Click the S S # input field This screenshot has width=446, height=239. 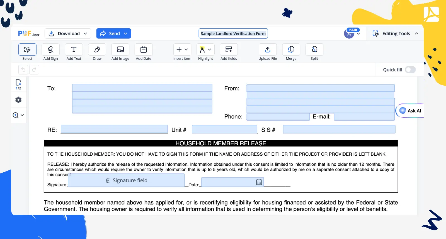pos(339,130)
